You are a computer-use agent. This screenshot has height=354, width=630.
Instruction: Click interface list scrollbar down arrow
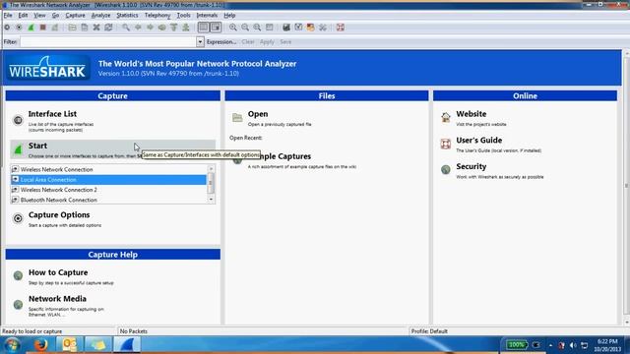click(x=211, y=200)
